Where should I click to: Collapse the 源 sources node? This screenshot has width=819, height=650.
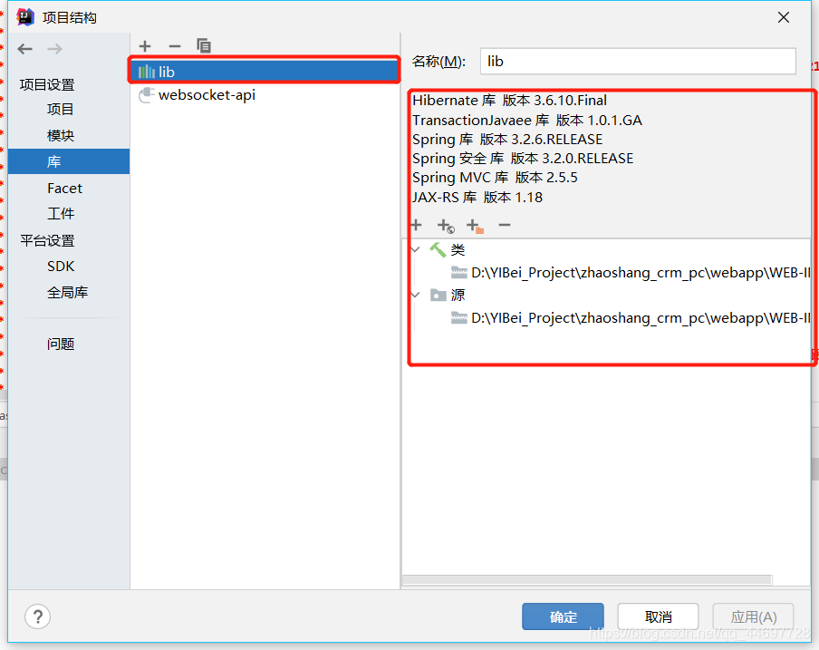[416, 295]
